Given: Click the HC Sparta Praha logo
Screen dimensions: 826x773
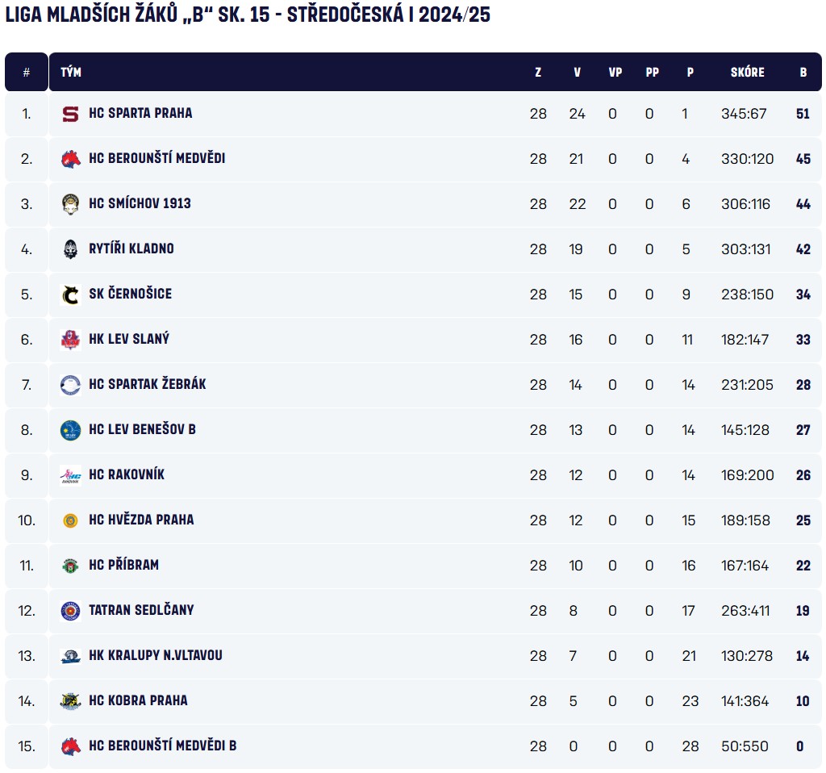Looking at the screenshot, I should tap(71, 114).
